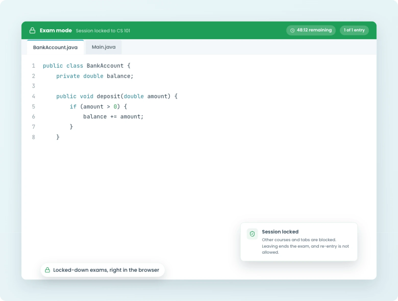
Task: Click the closing brace on line 7
Action: (x=71, y=127)
